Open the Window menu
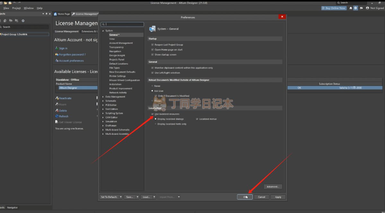The image size is (385, 213). coord(29,8)
